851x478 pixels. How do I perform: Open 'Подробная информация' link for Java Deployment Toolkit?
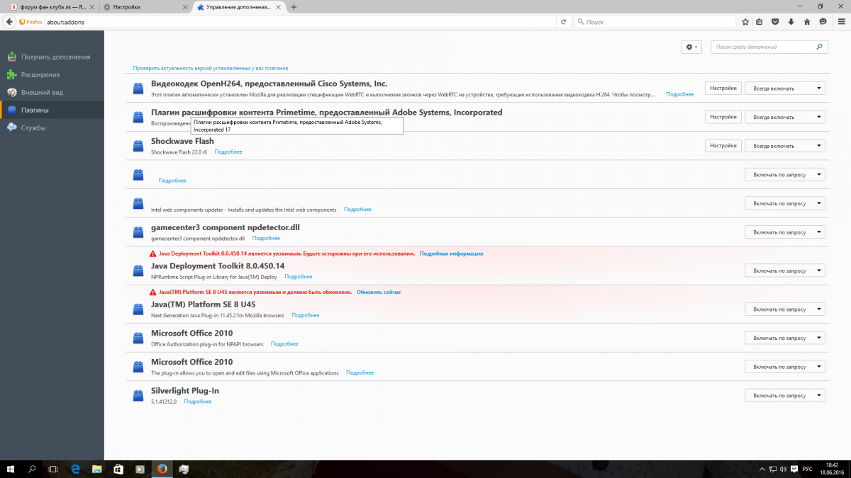[451, 254]
